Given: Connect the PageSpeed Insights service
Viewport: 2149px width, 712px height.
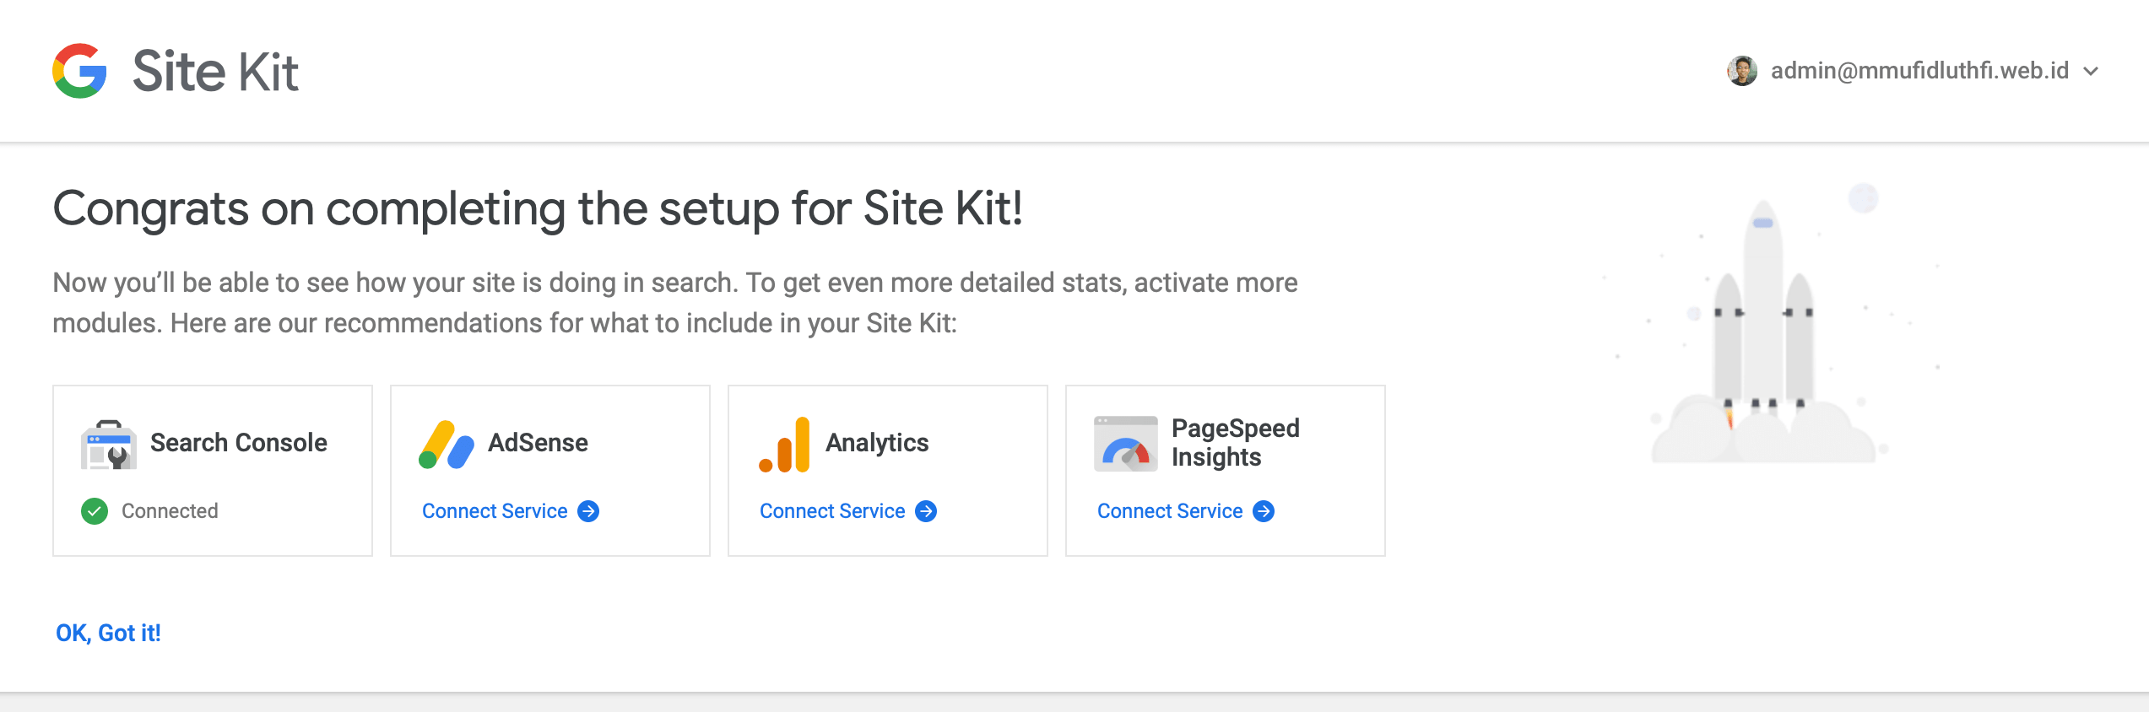Looking at the screenshot, I should click(x=1170, y=511).
